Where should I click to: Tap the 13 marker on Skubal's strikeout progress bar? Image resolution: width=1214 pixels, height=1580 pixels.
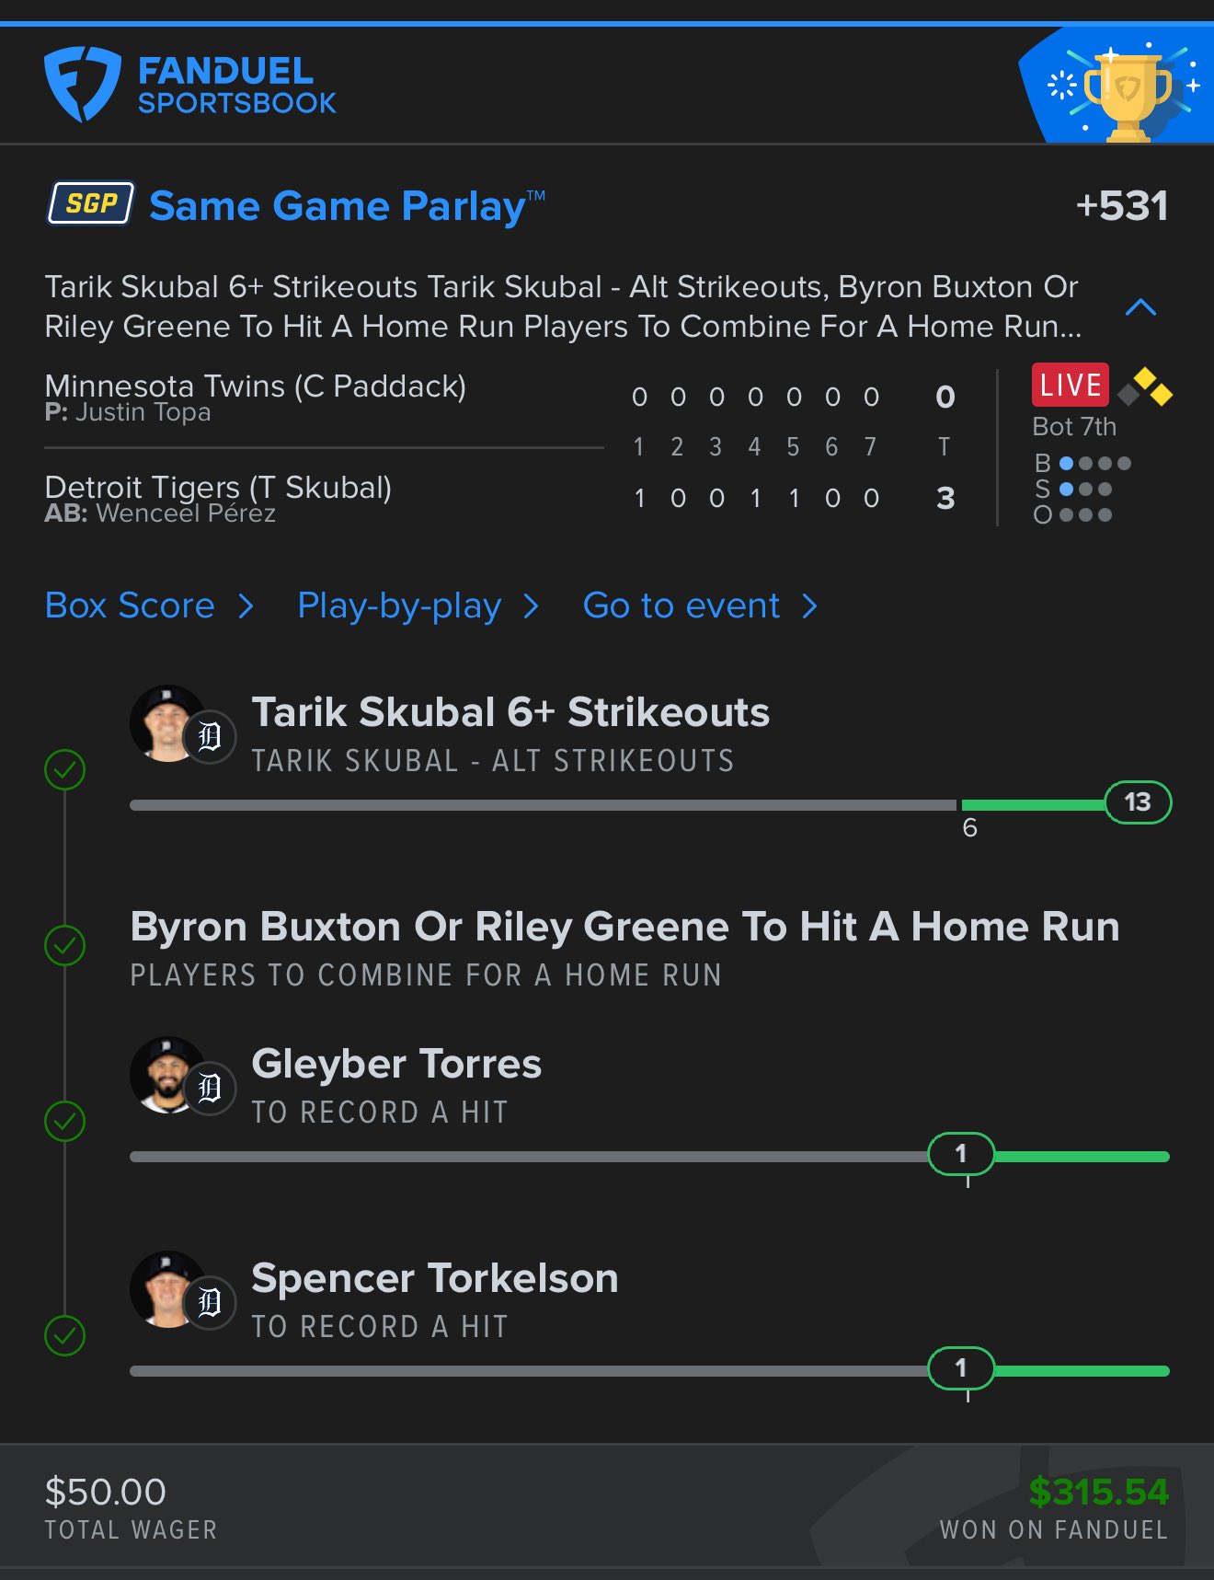click(x=1138, y=802)
